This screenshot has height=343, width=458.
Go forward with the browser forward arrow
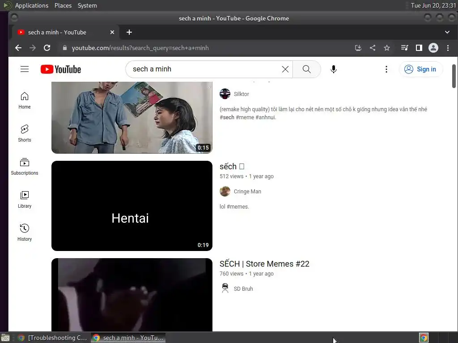pos(32,48)
